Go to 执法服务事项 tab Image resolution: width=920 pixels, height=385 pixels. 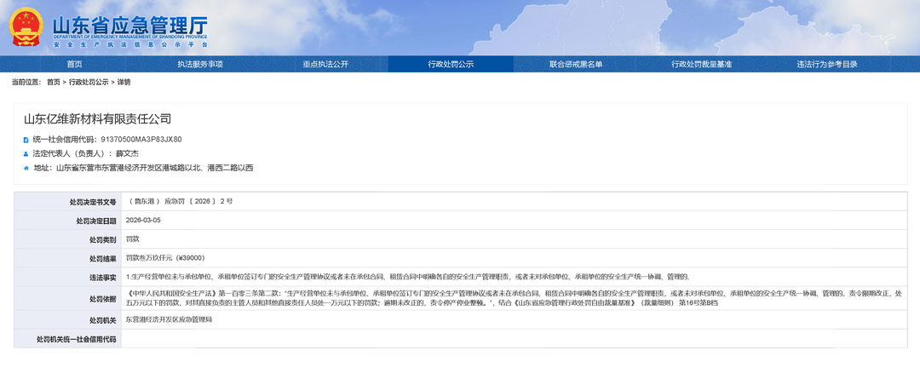coord(200,64)
